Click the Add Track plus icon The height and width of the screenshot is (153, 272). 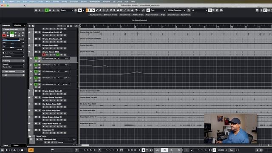[x=29, y=26]
